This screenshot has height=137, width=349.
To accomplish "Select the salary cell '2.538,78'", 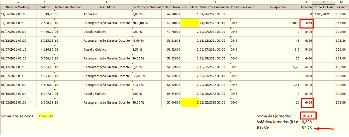I will coord(45,23).
